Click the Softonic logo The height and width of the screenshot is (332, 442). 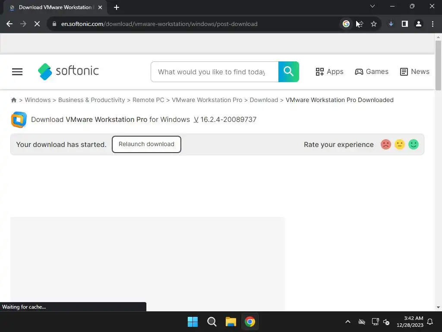click(x=68, y=71)
